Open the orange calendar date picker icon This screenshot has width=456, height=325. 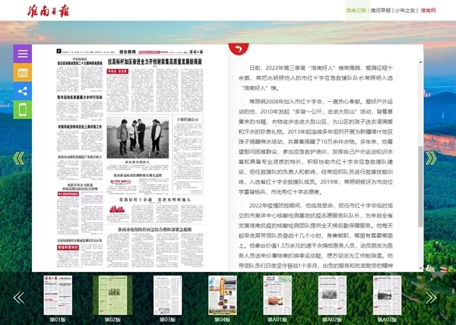coord(23,73)
